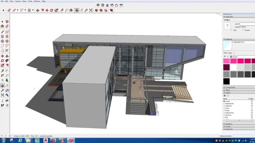Click the Zoom Extents tool
Screen dimensions: 255x143
[x=91, y=10]
